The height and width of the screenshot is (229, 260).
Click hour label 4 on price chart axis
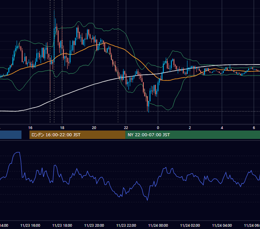point(222,128)
